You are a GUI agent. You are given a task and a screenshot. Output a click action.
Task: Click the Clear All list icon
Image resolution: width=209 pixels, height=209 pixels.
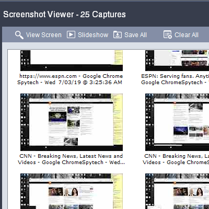click(168, 34)
